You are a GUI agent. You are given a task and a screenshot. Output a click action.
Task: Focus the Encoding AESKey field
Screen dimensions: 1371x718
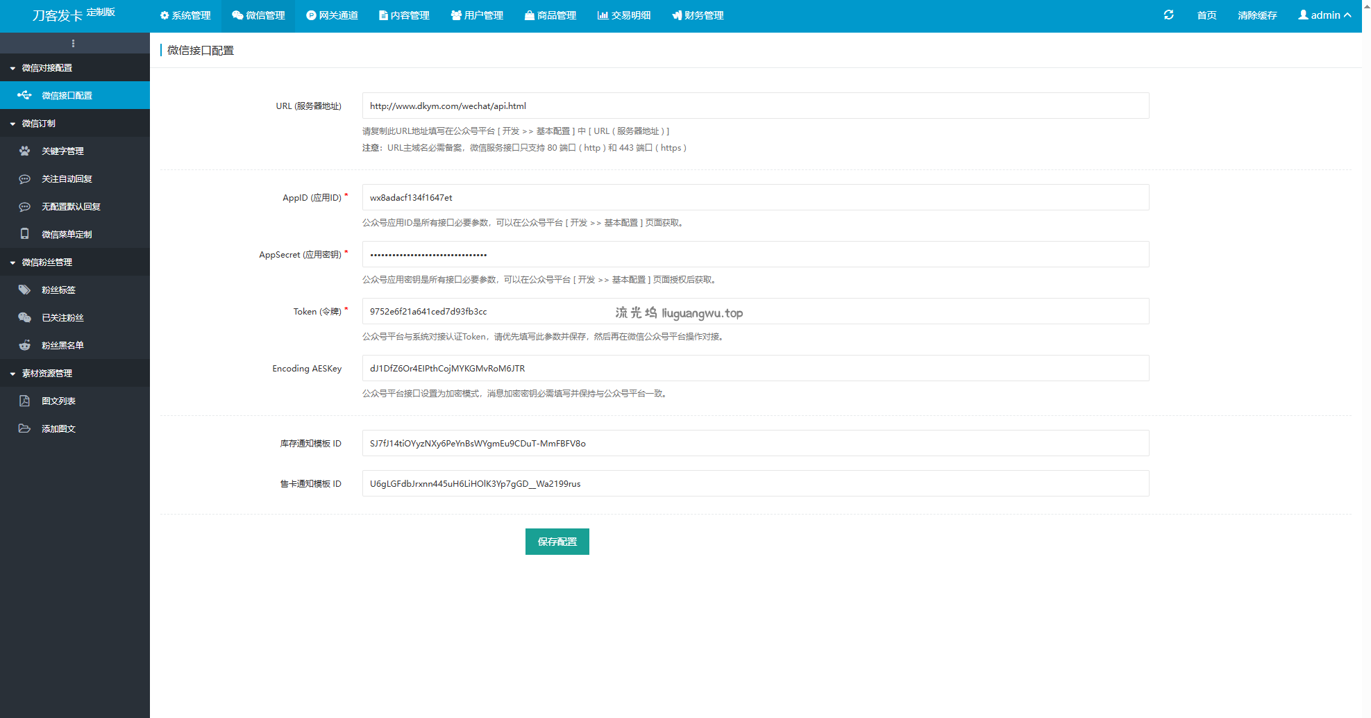click(x=755, y=368)
